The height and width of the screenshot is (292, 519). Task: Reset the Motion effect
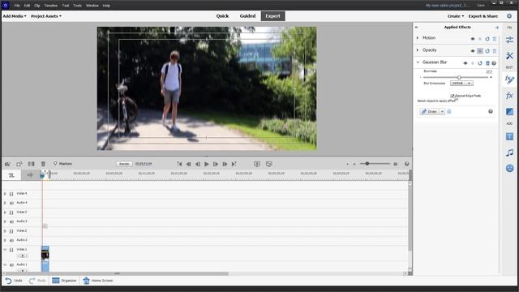click(487, 39)
